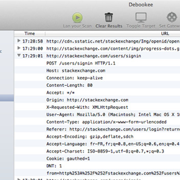Select the POST /users/signin HTTP/1.1 line
The height and width of the screenshot is (180, 180).
pyautogui.click(x=81, y=63)
